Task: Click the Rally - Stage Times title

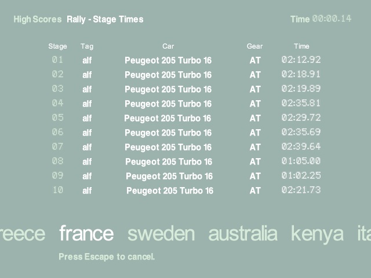Action: (x=105, y=20)
